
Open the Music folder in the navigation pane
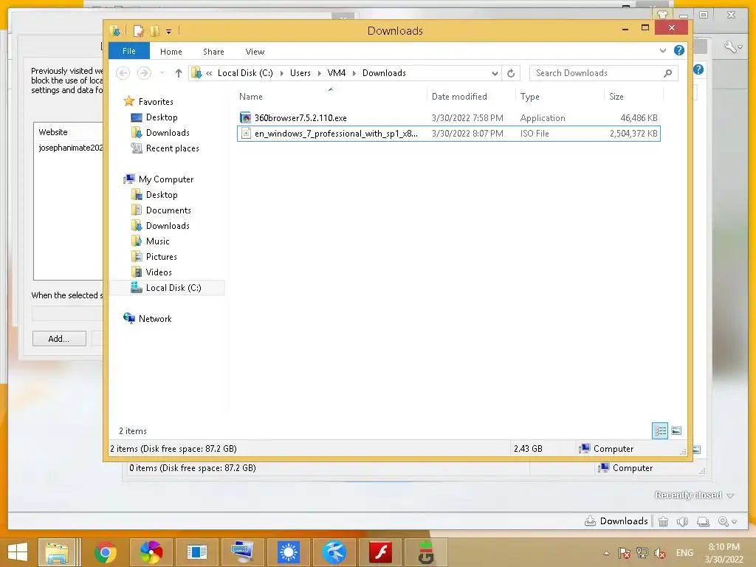pyautogui.click(x=158, y=241)
